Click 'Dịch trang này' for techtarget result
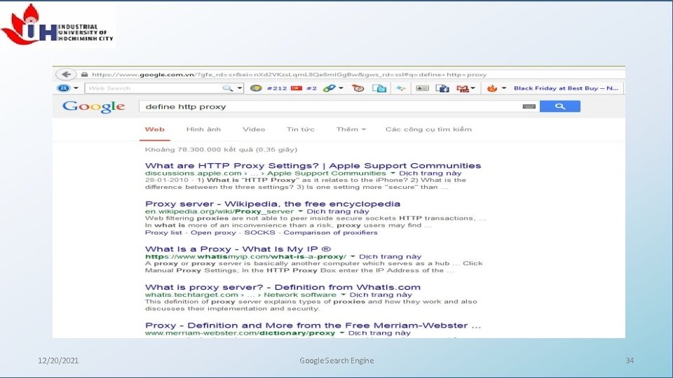This screenshot has width=673, height=378. [x=381, y=295]
